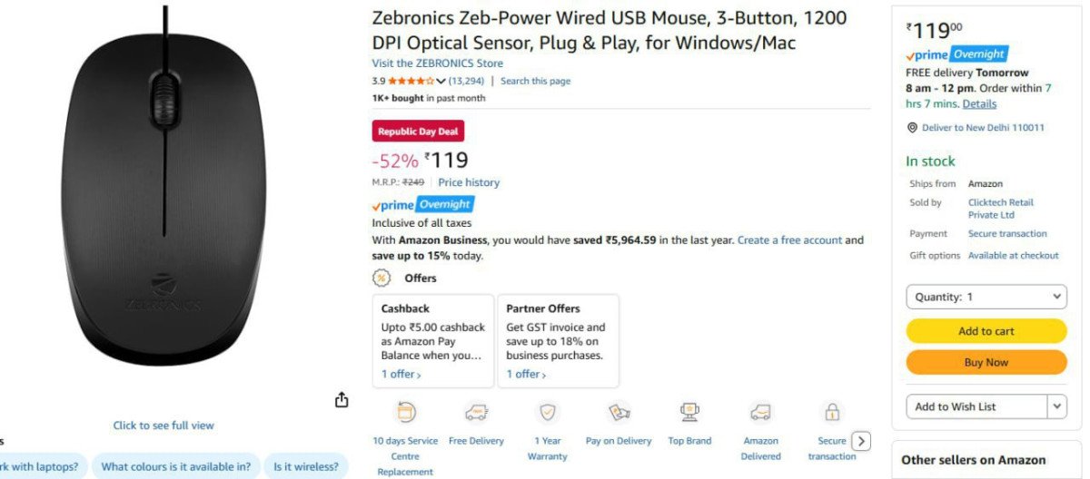Image resolution: width=1090 pixels, height=479 pixels.
Task: Click the share icon below product image
Action: pyautogui.click(x=342, y=400)
